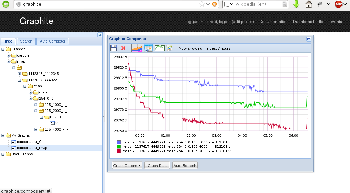The width and height of the screenshot is (350, 193).
Task: Click the browser home icon
Action: tap(309, 4)
